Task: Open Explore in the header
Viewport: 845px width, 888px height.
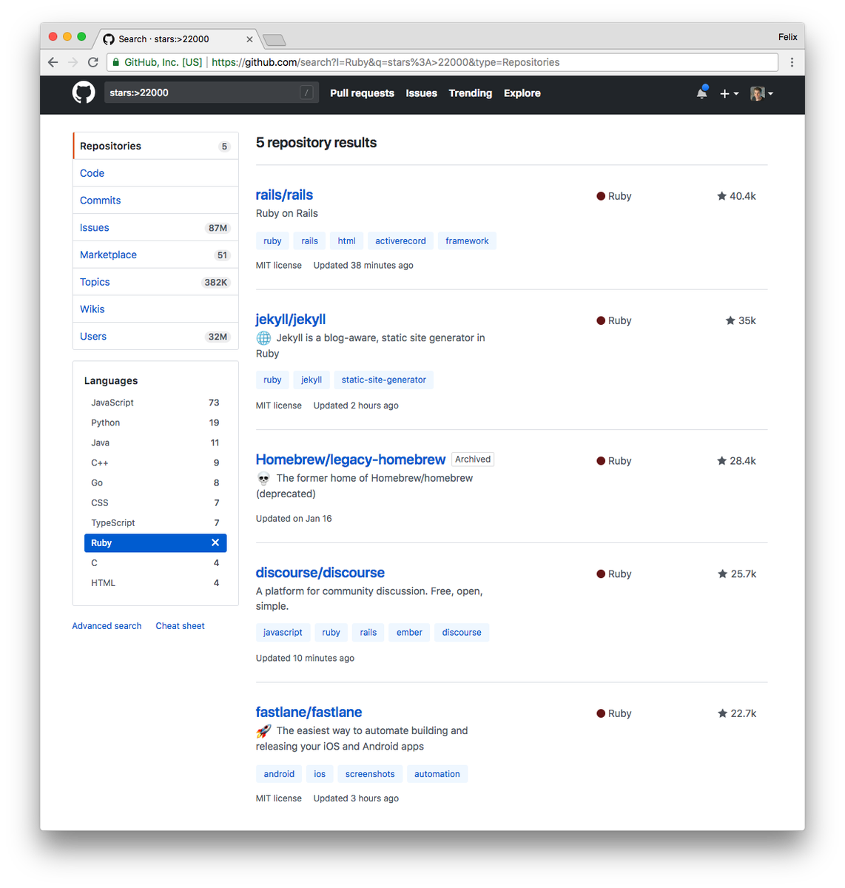Action: (x=522, y=93)
